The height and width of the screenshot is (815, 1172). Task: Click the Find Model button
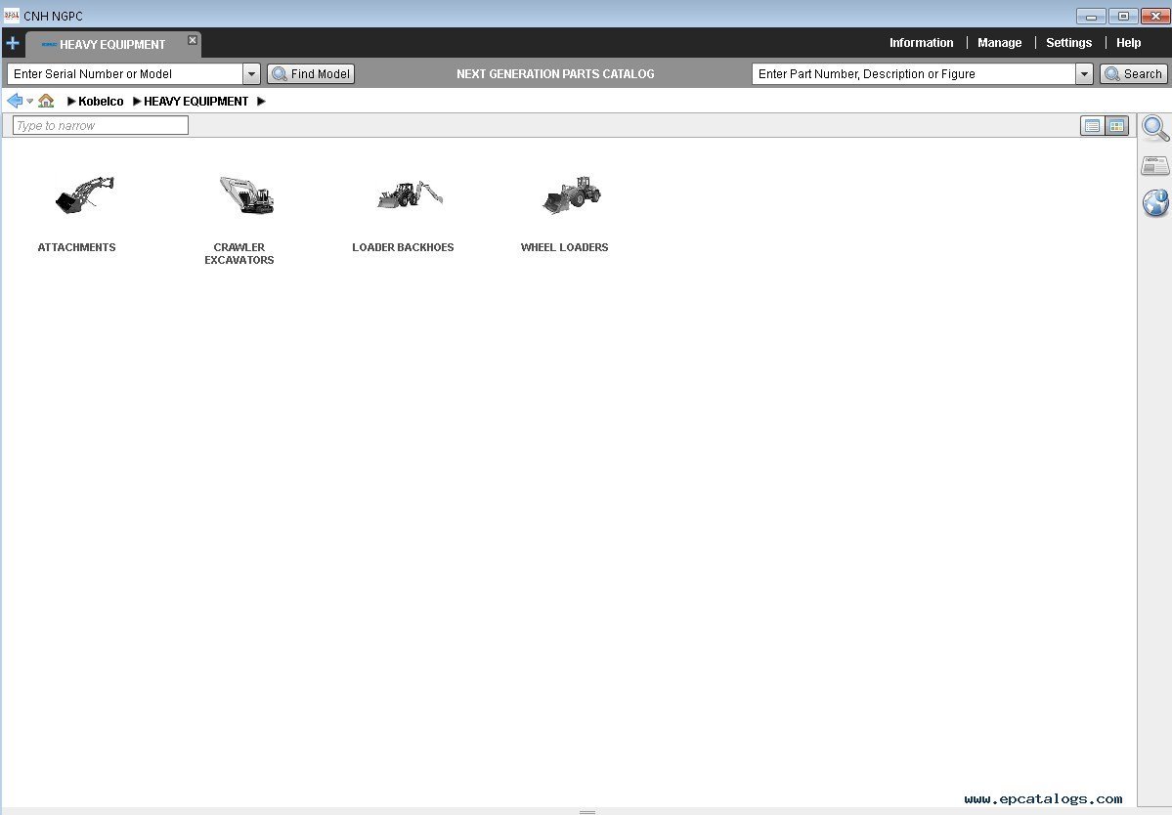(311, 74)
